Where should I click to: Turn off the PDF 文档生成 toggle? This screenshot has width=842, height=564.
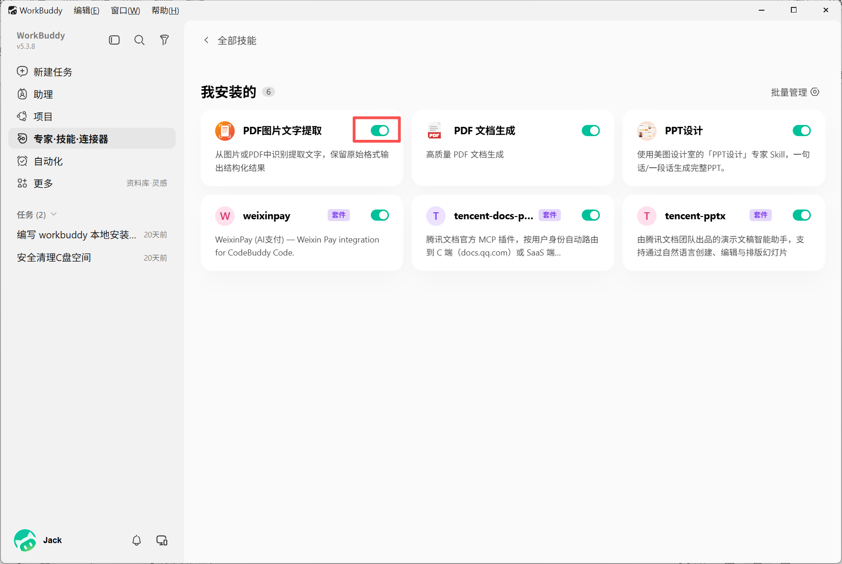[591, 131]
